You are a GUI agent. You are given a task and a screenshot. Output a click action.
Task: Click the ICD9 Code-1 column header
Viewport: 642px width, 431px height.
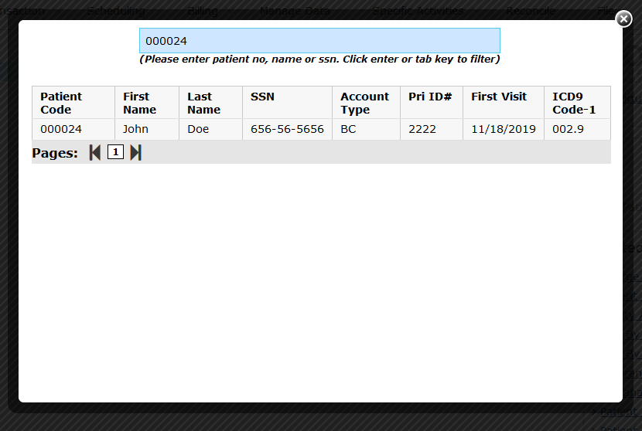pos(574,103)
